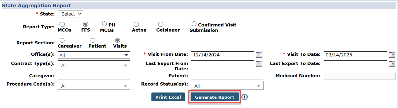Image resolution: width=398 pixels, height=108 pixels.
Task: Expand the Record Status(es) dropdown
Action: [x=227, y=86]
